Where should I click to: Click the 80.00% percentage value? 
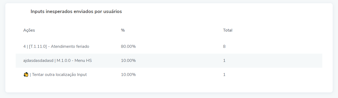click(x=128, y=46)
